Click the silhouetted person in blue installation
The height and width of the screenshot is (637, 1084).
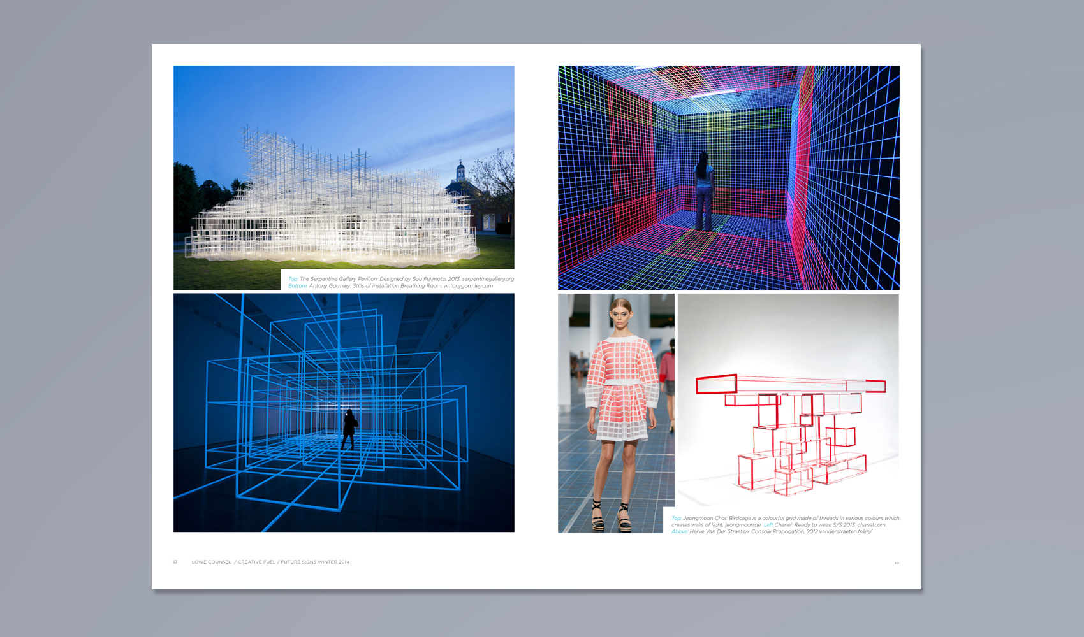[348, 429]
